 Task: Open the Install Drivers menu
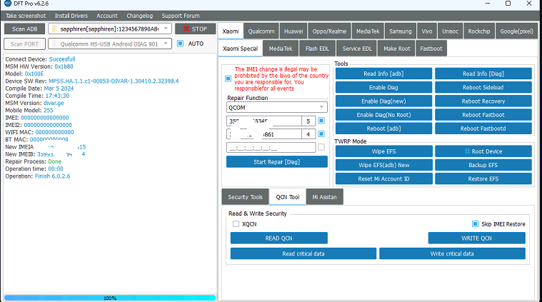tap(71, 16)
